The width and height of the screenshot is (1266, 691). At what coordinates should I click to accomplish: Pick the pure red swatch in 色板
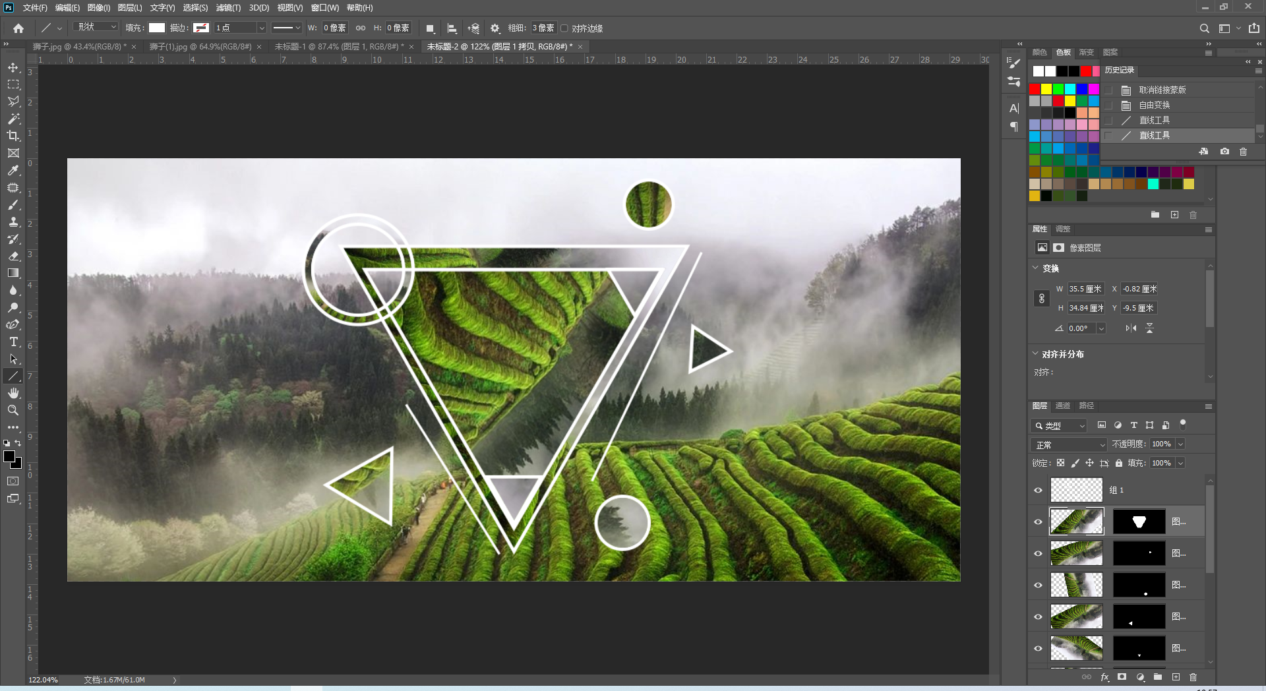(1035, 89)
